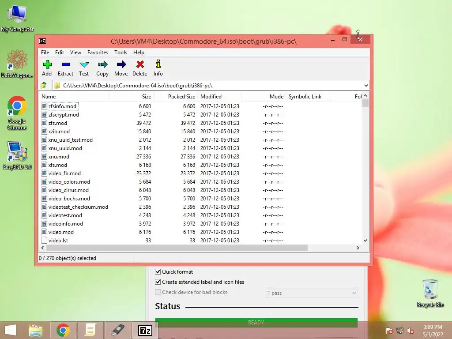The image size is (452, 339).
Task: Select the xfs.mod file
Action: coord(58,165)
